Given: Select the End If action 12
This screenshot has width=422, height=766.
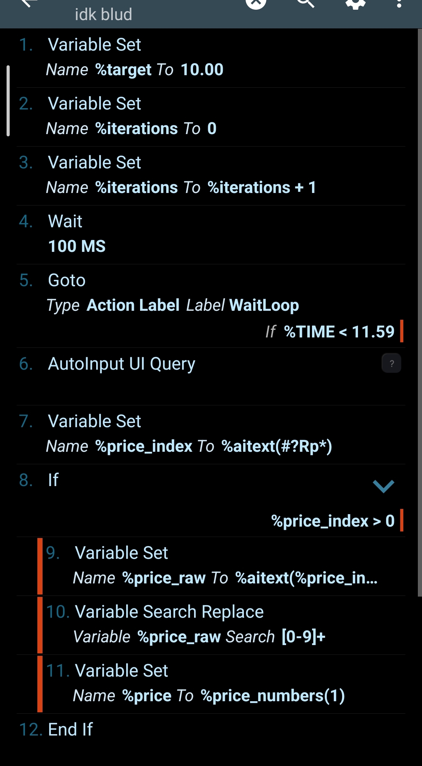Looking at the screenshot, I should coord(211,730).
